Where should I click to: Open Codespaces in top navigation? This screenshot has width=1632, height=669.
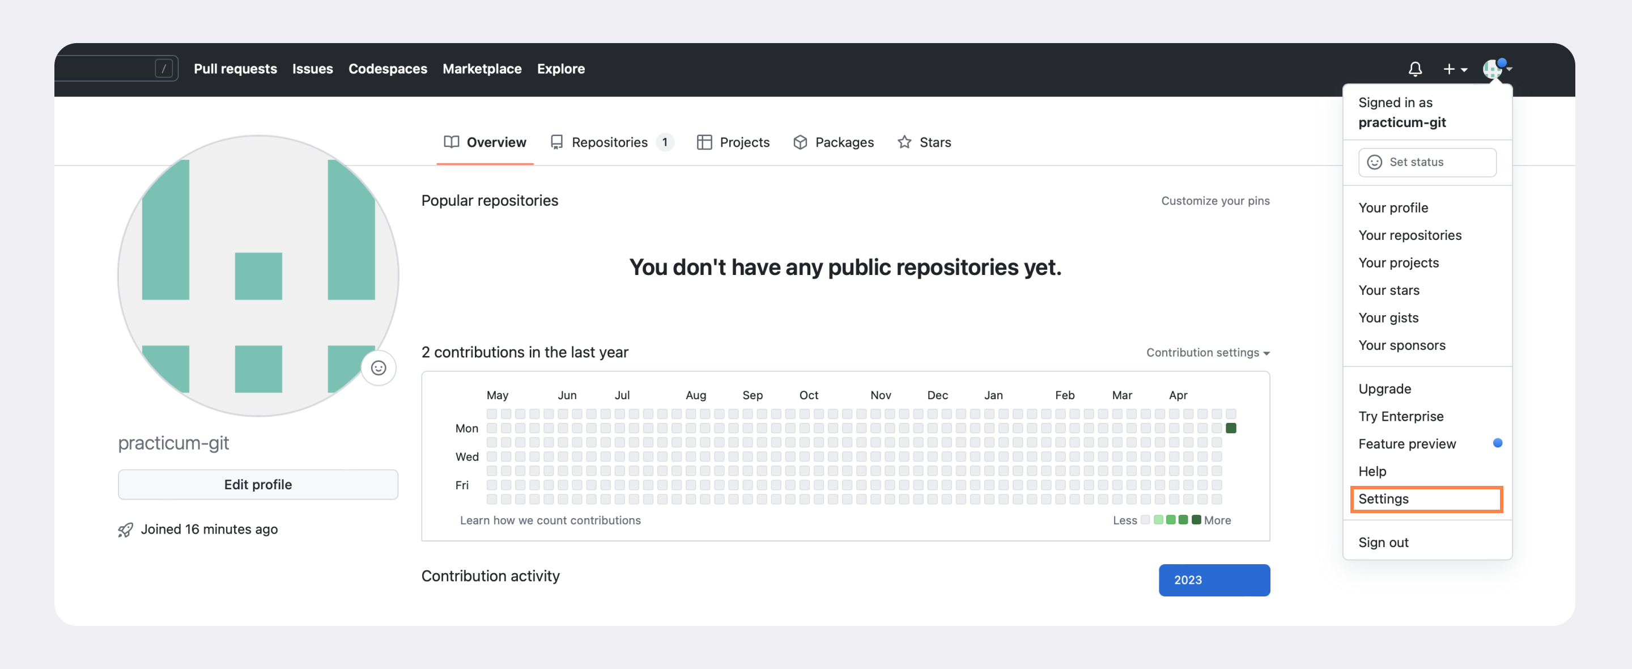pos(387,69)
